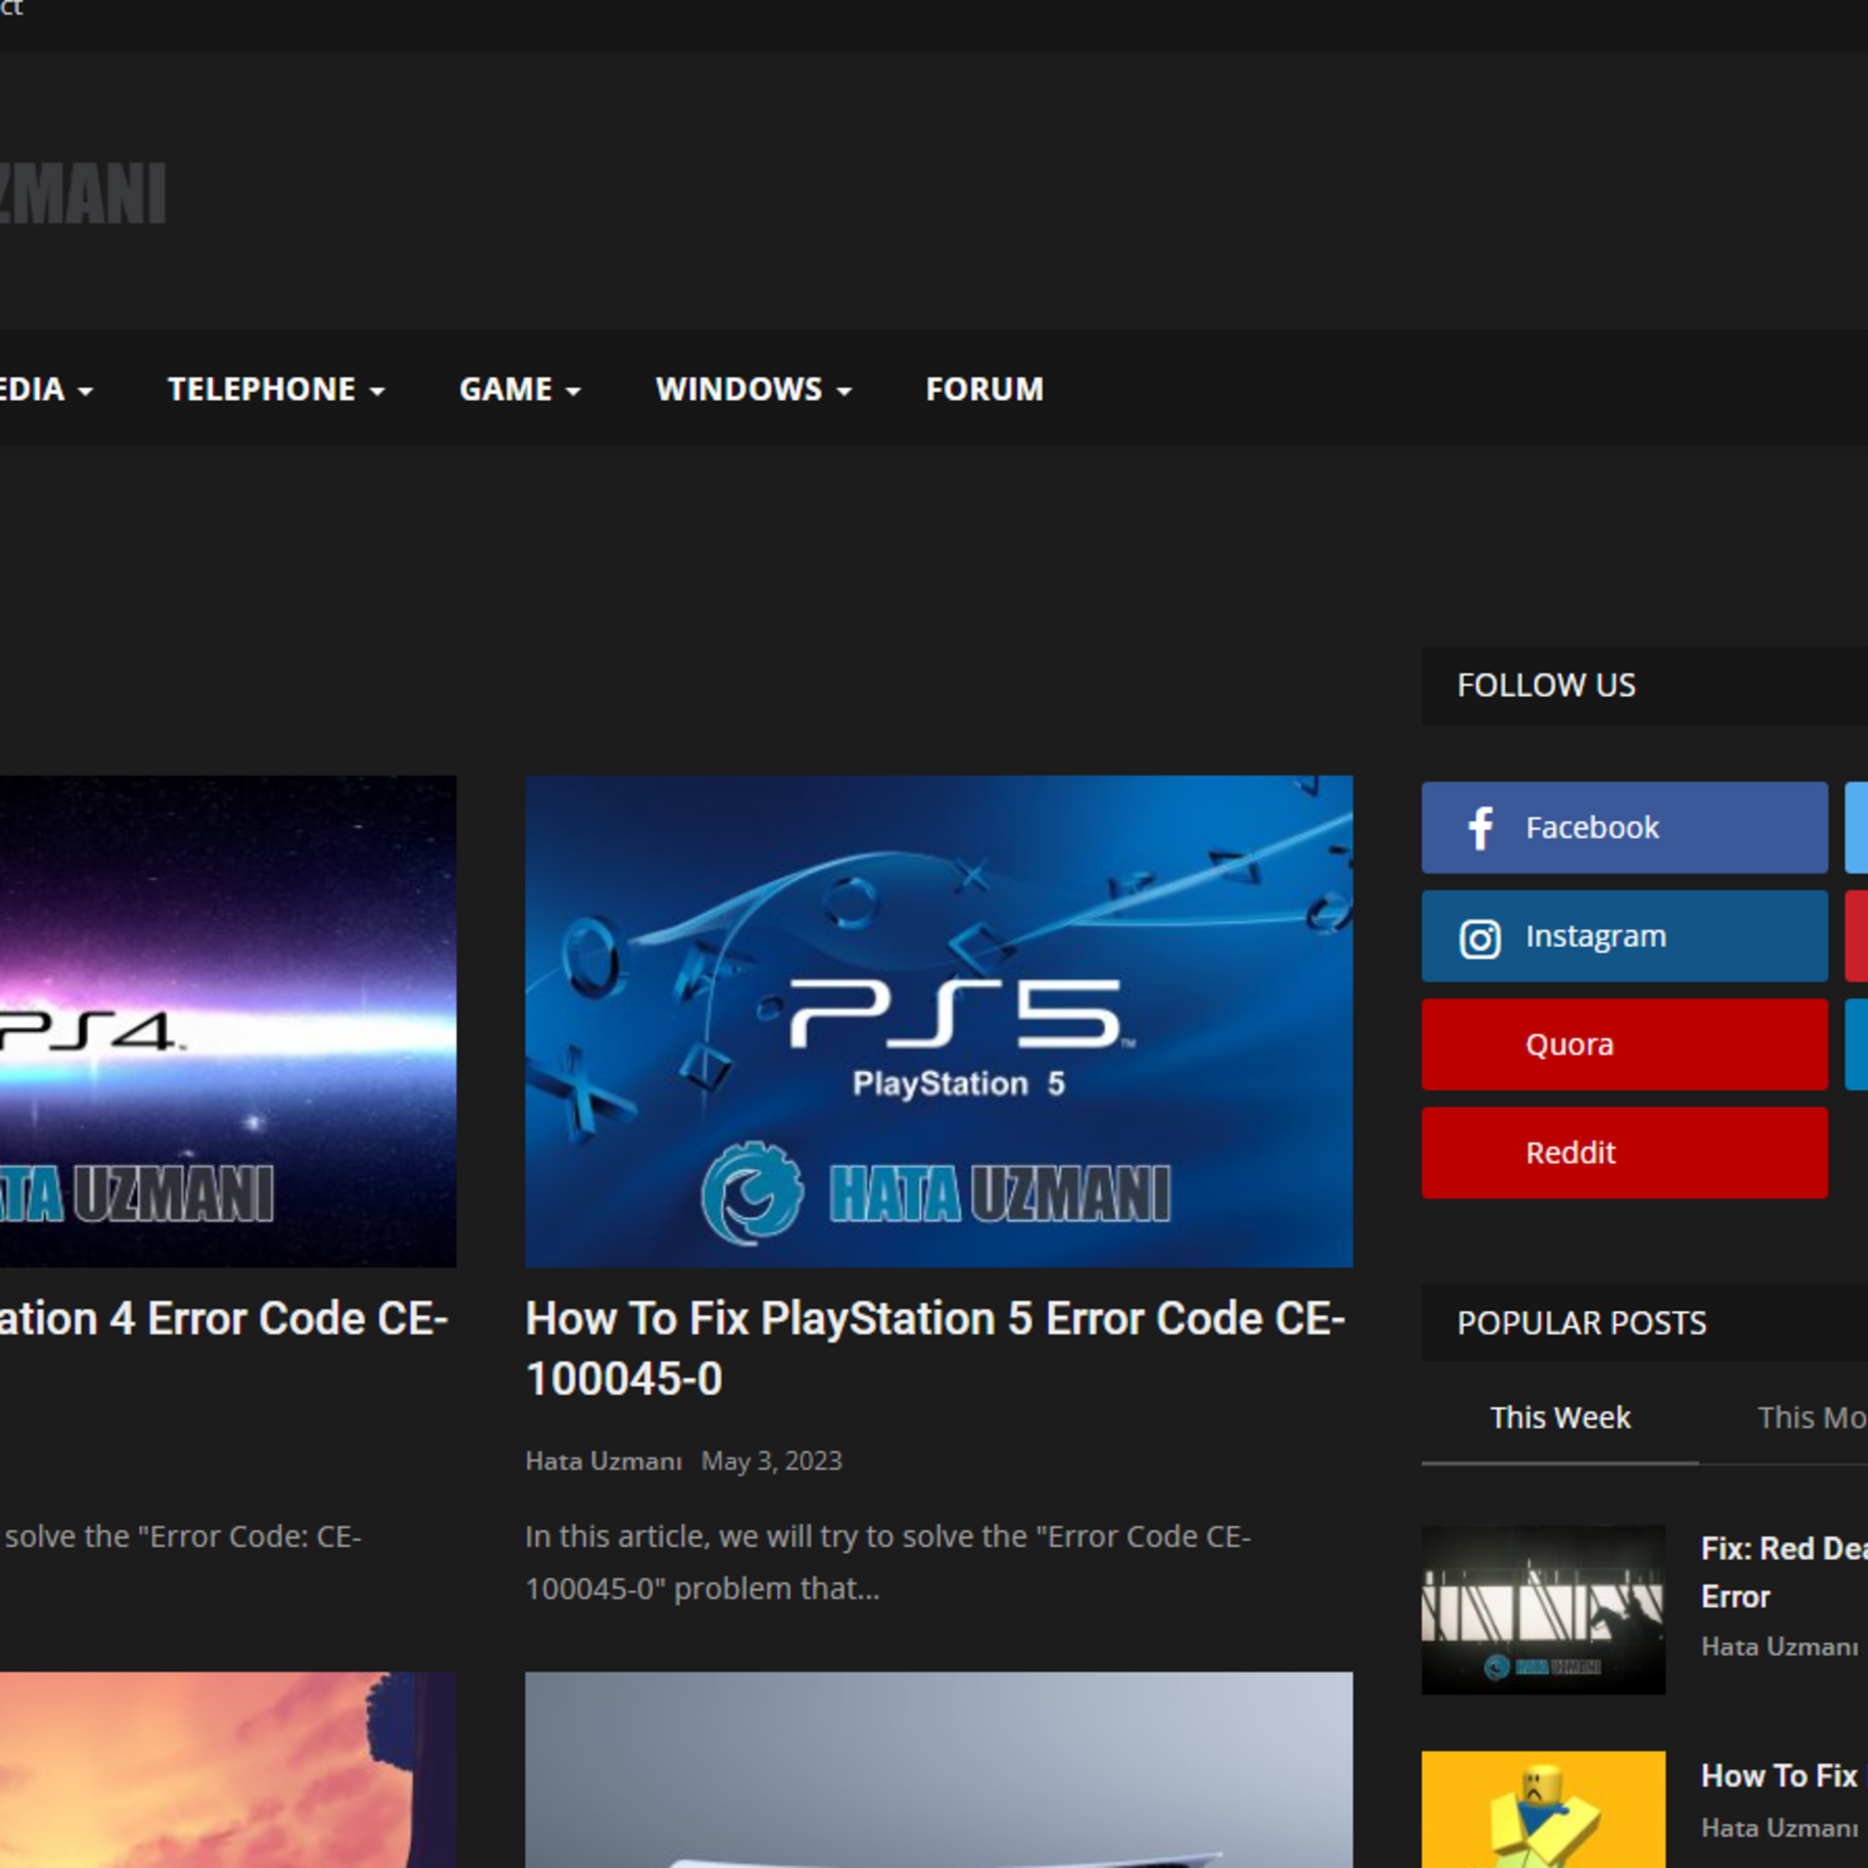Follow on Facebook button

coord(1625,828)
